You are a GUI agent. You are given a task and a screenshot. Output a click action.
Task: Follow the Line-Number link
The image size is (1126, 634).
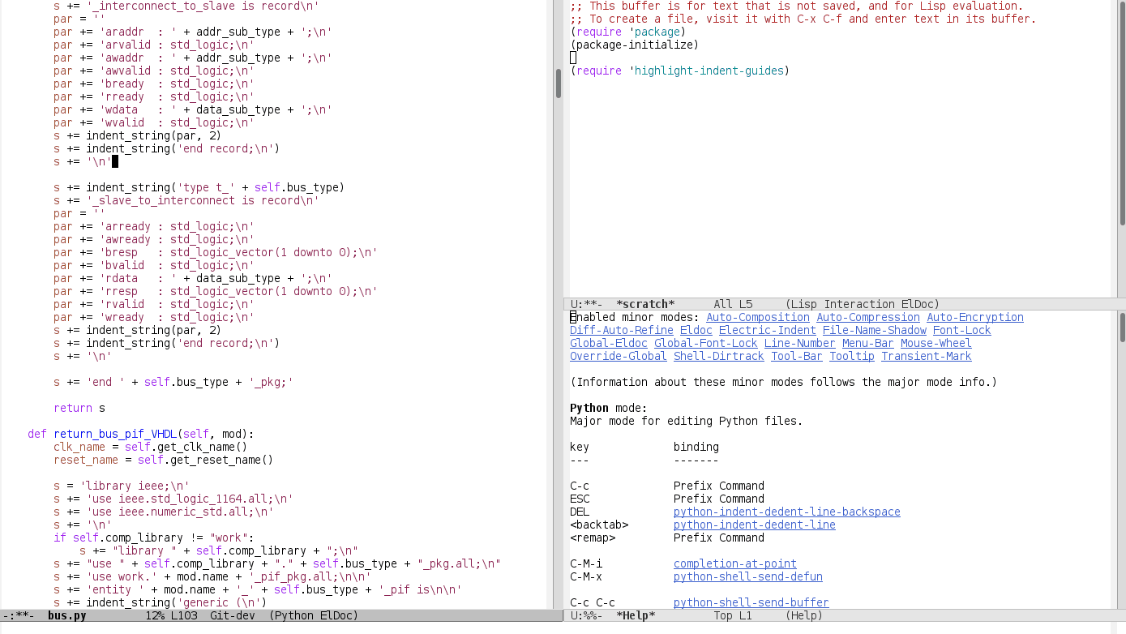[800, 343]
